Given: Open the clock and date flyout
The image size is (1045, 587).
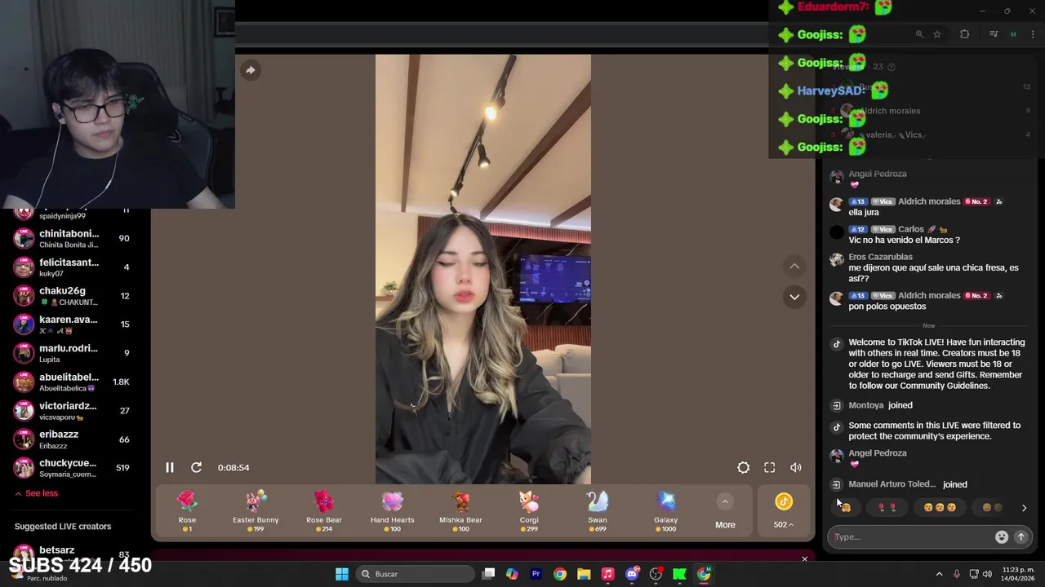Looking at the screenshot, I should coord(1019,574).
